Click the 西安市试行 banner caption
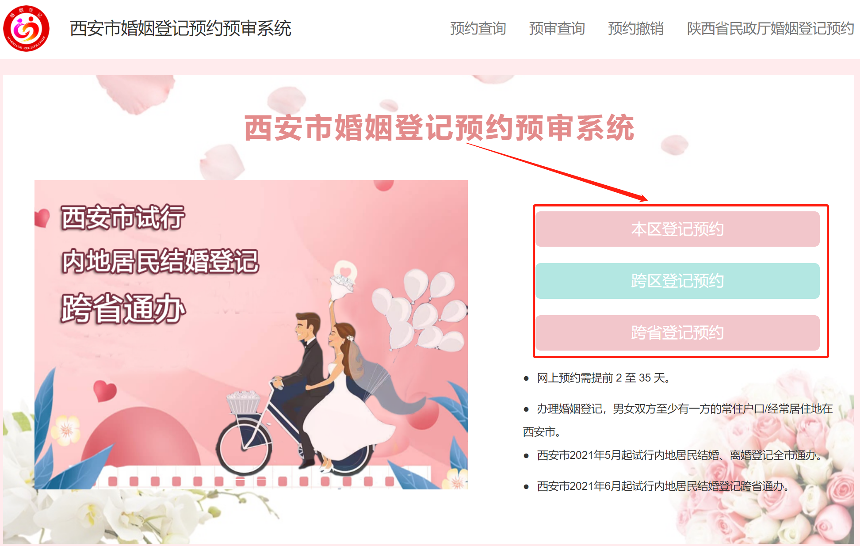The height and width of the screenshot is (546, 860). pyautogui.click(x=123, y=218)
